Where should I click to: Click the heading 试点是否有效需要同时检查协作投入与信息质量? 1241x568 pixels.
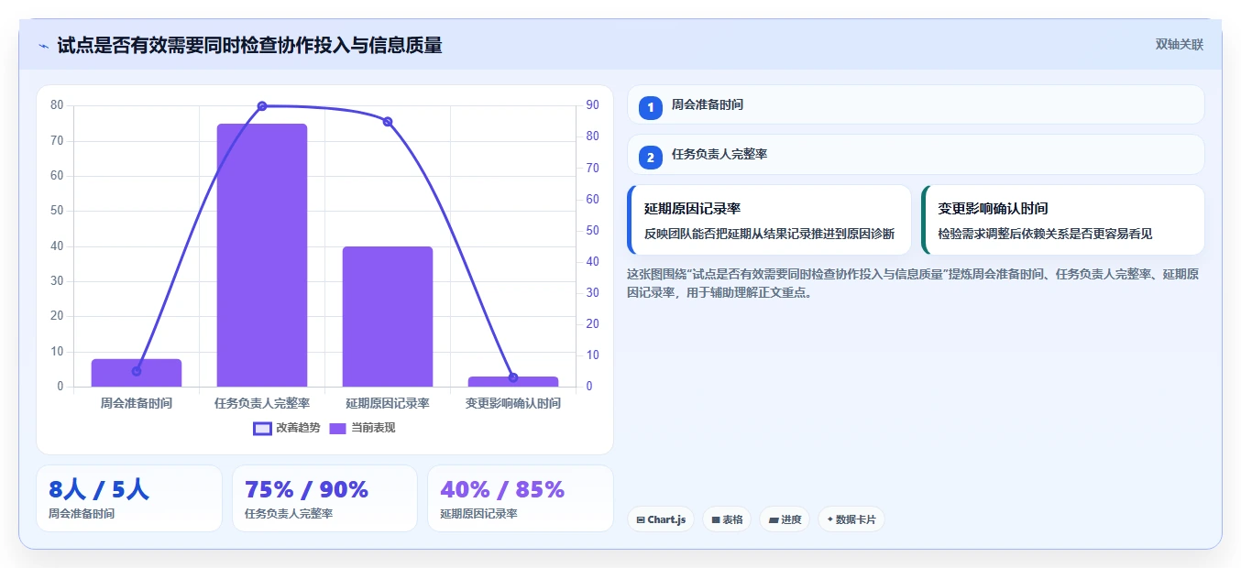249,45
